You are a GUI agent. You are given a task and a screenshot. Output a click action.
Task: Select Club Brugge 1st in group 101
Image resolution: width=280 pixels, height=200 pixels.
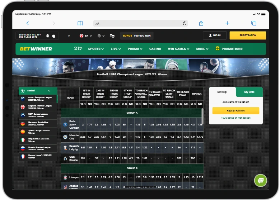pos(83,158)
